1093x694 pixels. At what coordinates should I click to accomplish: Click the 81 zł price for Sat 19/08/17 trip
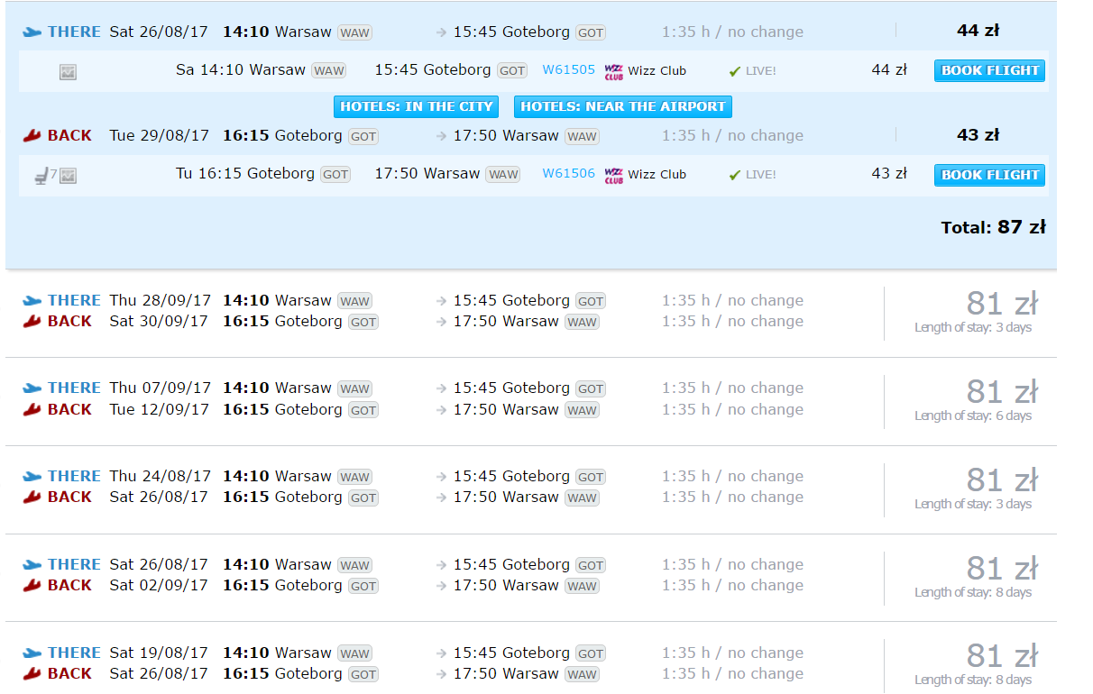pyautogui.click(x=1002, y=656)
